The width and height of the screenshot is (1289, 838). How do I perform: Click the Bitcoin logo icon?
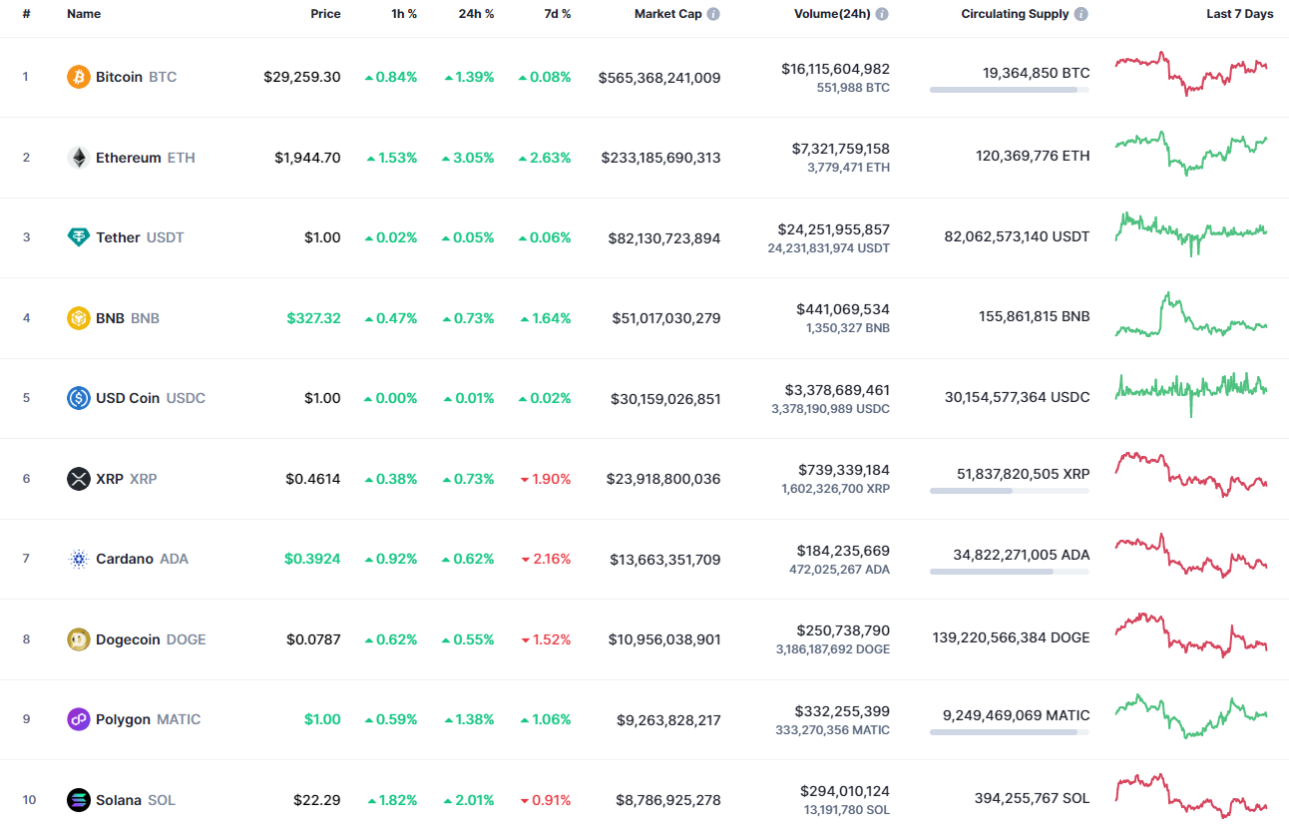pyautogui.click(x=78, y=76)
